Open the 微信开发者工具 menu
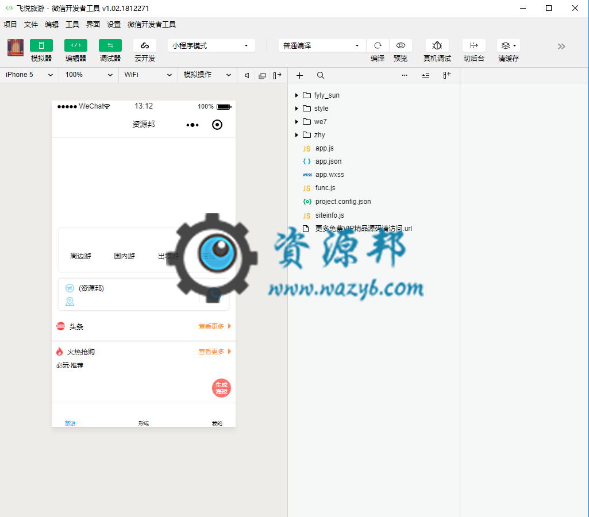The height and width of the screenshot is (517, 589). pyautogui.click(x=151, y=24)
